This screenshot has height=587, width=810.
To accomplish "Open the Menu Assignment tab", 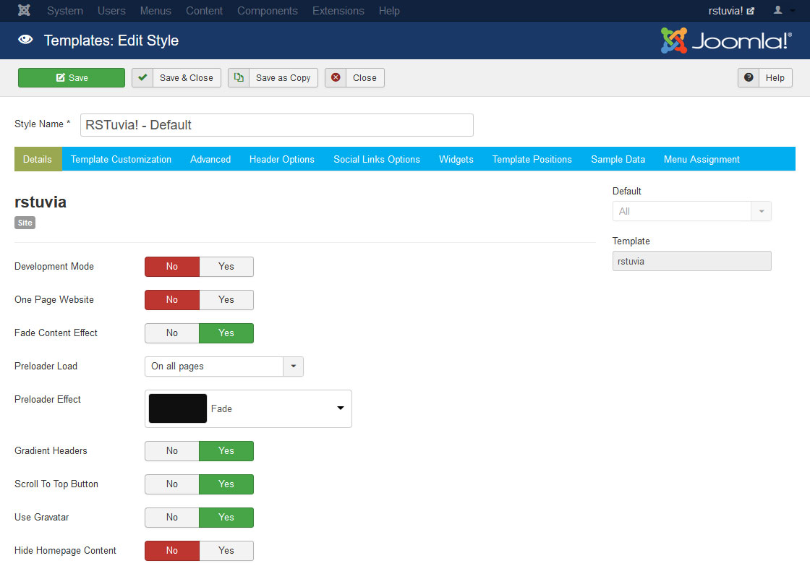I will click(x=702, y=159).
